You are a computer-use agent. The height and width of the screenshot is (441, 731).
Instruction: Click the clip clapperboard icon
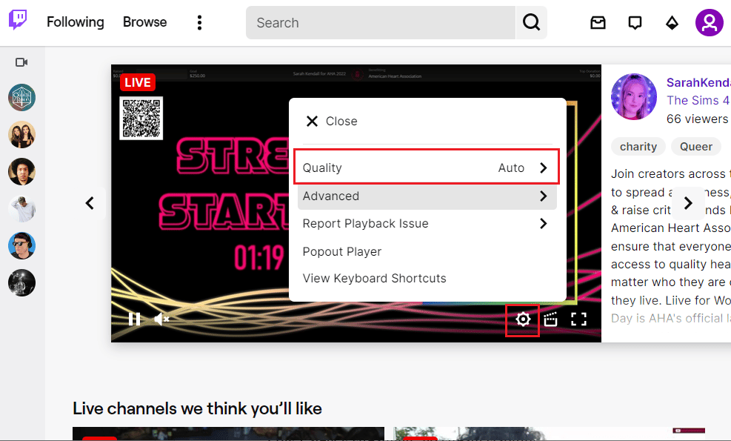pyautogui.click(x=550, y=319)
